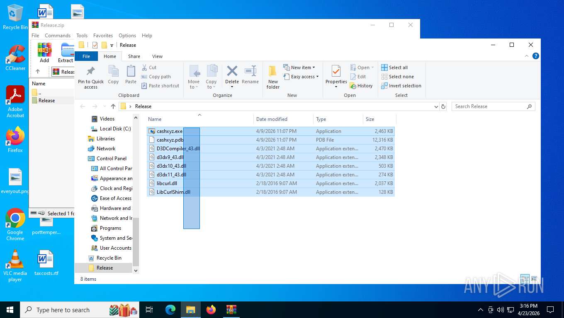Open Commands menu in WinRAR window
The image size is (564, 318).
coord(58,36)
